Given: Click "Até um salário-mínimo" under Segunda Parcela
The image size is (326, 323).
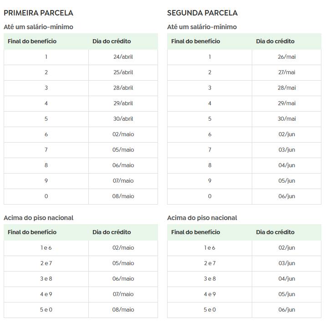Looking at the screenshot, I should point(202,27).
